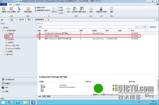Clear the search with the X button

[x=137, y=27]
